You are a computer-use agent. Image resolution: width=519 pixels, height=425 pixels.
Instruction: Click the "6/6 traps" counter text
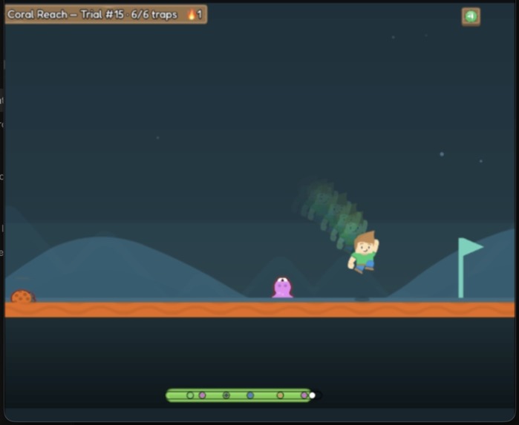(154, 15)
